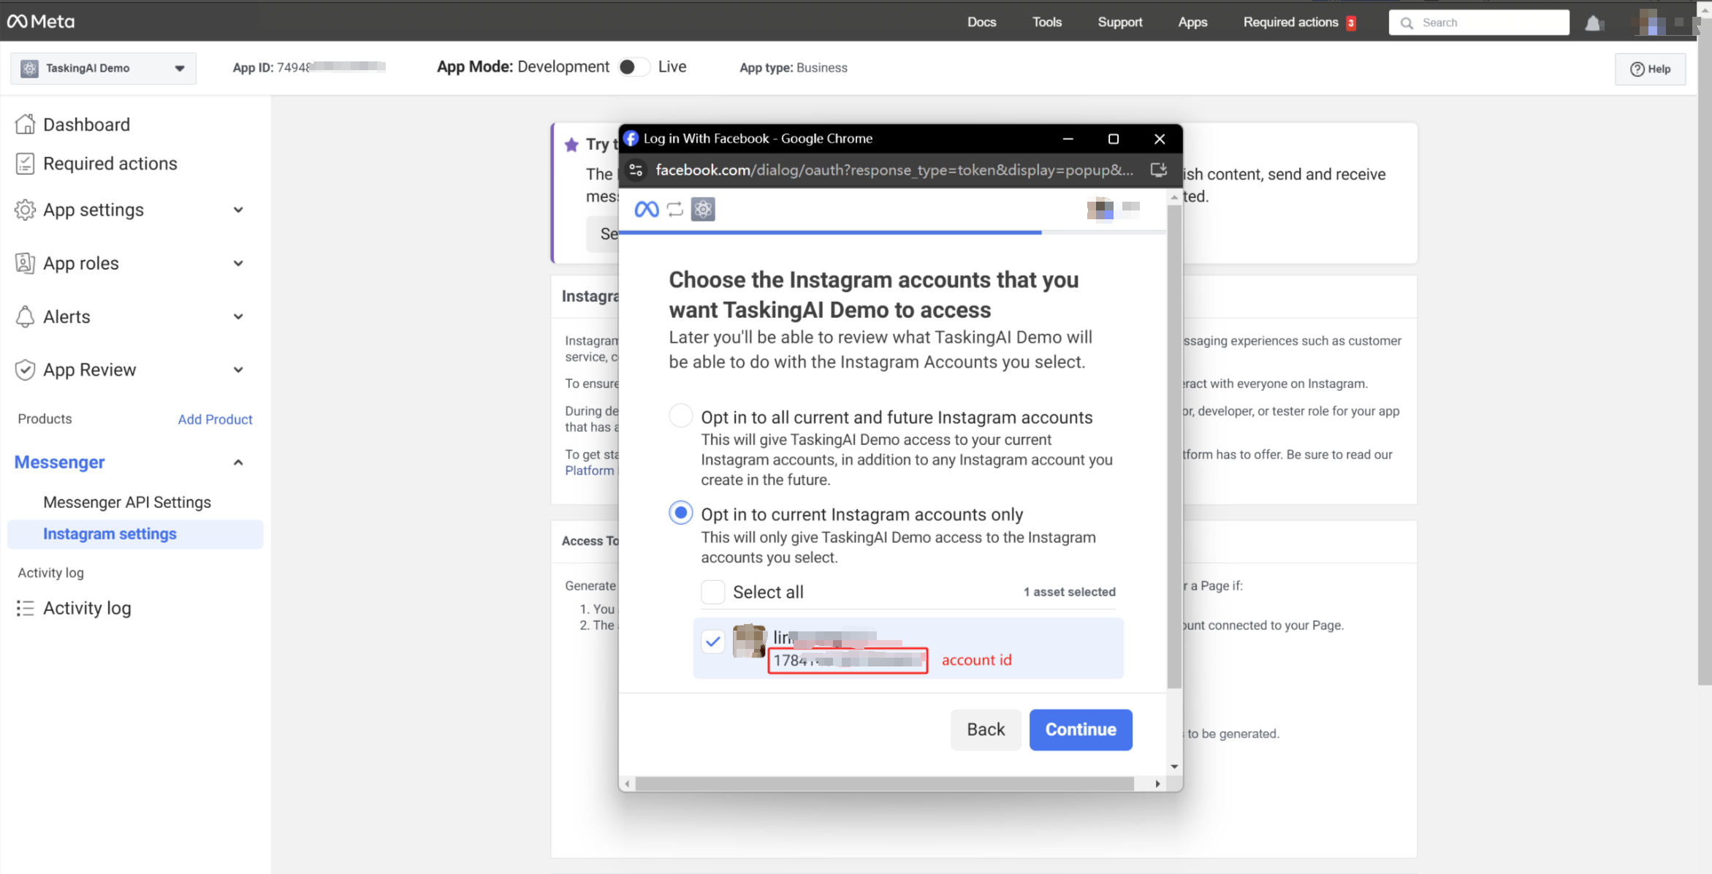Expand the App roles section
The image size is (1712, 874).
(238, 263)
